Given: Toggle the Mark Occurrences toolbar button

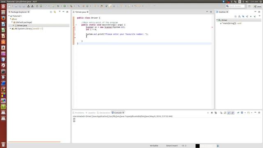Looking at the screenshot, I should (x=110, y=6).
